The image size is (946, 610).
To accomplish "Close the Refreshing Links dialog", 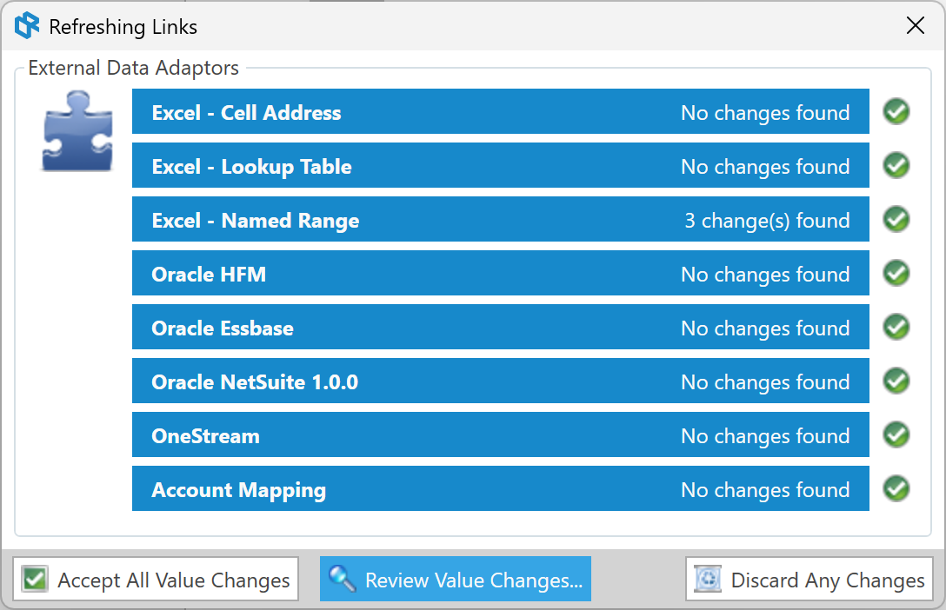I will (x=916, y=25).
